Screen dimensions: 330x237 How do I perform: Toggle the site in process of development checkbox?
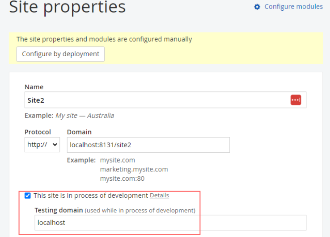(x=28, y=195)
